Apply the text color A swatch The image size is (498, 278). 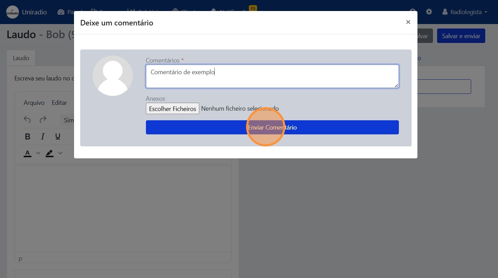(28, 153)
